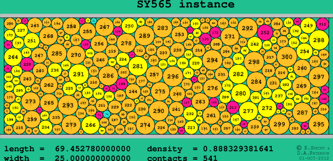Viewport: 333px width, 161px height.
Task: Click the yellow circle labeled 277
Action: 248,111
